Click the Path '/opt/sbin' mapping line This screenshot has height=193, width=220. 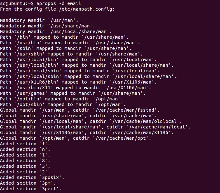click(x=63, y=104)
